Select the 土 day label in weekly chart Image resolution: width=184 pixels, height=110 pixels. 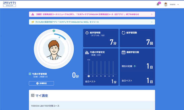[109, 76]
